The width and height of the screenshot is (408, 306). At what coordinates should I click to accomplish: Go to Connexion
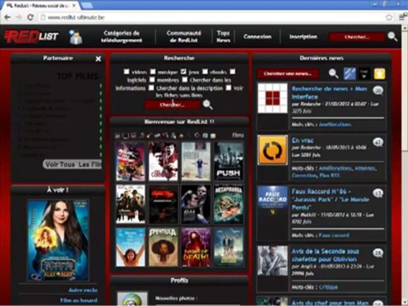point(258,37)
